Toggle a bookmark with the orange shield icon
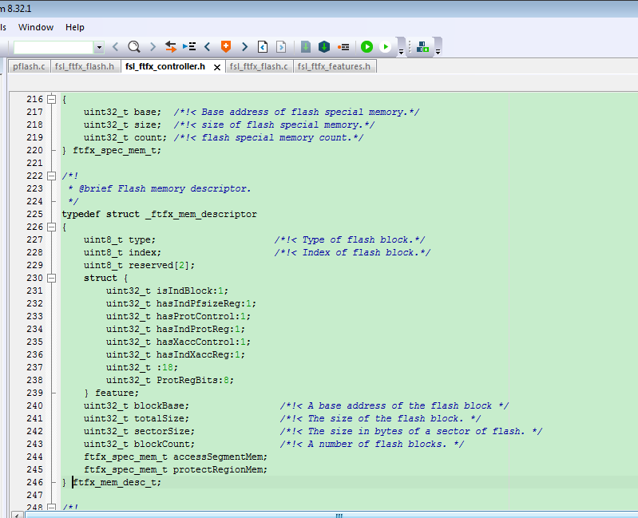The height and width of the screenshot is (518, 638). click(226, 47)
